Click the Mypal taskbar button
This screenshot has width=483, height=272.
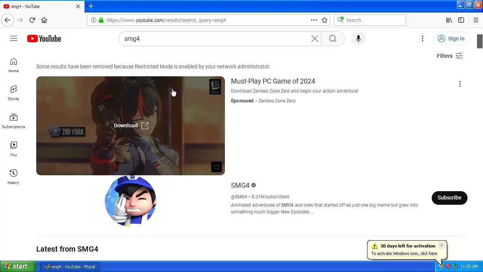(69, 267)
